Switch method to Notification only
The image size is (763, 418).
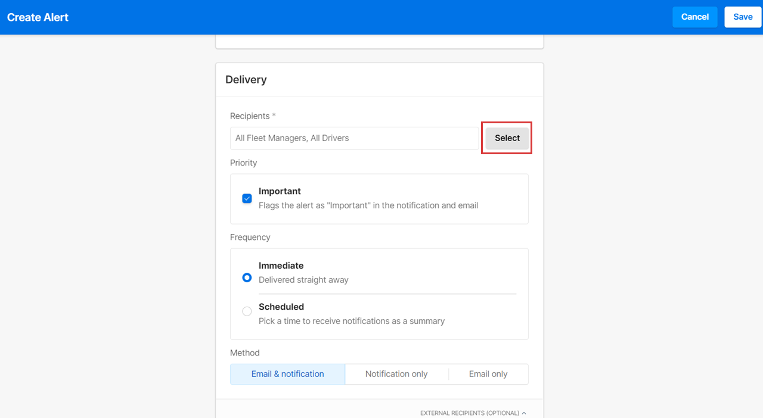396,374
